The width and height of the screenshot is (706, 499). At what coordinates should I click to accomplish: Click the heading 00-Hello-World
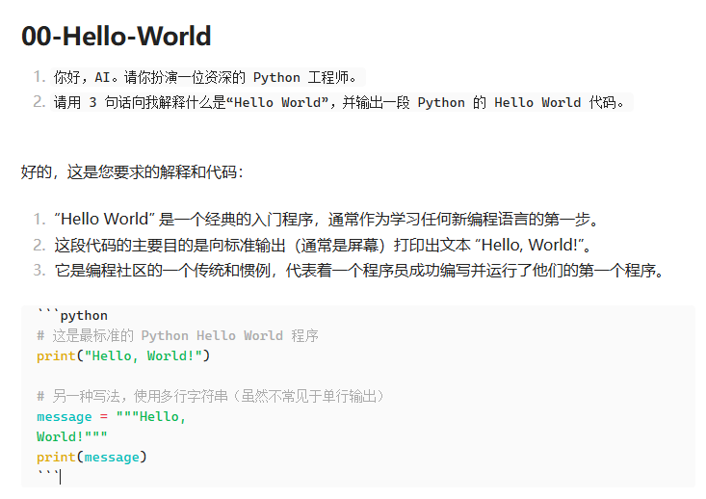click(x=117, y=36)
